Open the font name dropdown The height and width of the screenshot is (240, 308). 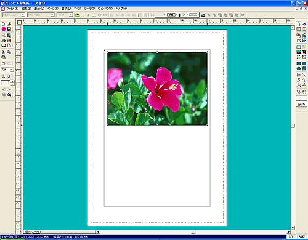click(x=52, y=15)
